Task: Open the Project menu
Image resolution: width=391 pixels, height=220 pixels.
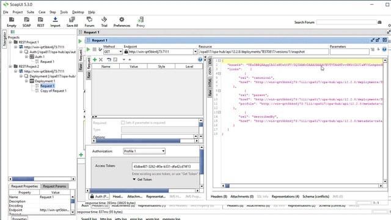Action: pos(18,12)
